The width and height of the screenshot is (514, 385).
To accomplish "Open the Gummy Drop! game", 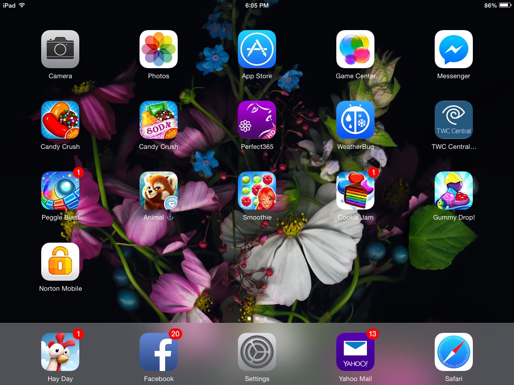I will [x=453, y=190].
